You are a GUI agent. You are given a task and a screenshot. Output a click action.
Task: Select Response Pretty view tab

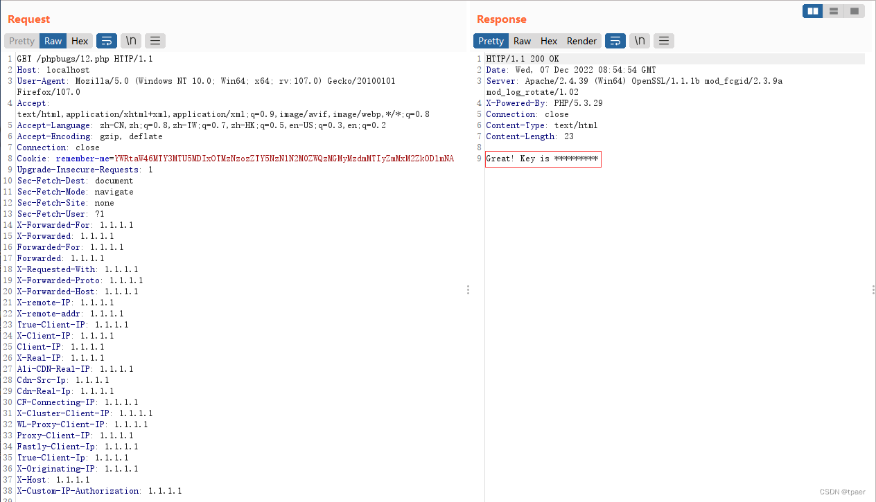491,41
